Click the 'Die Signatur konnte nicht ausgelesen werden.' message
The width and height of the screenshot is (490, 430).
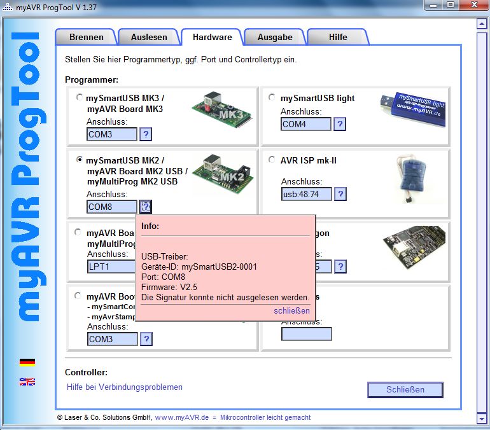(x=225, y=297)
